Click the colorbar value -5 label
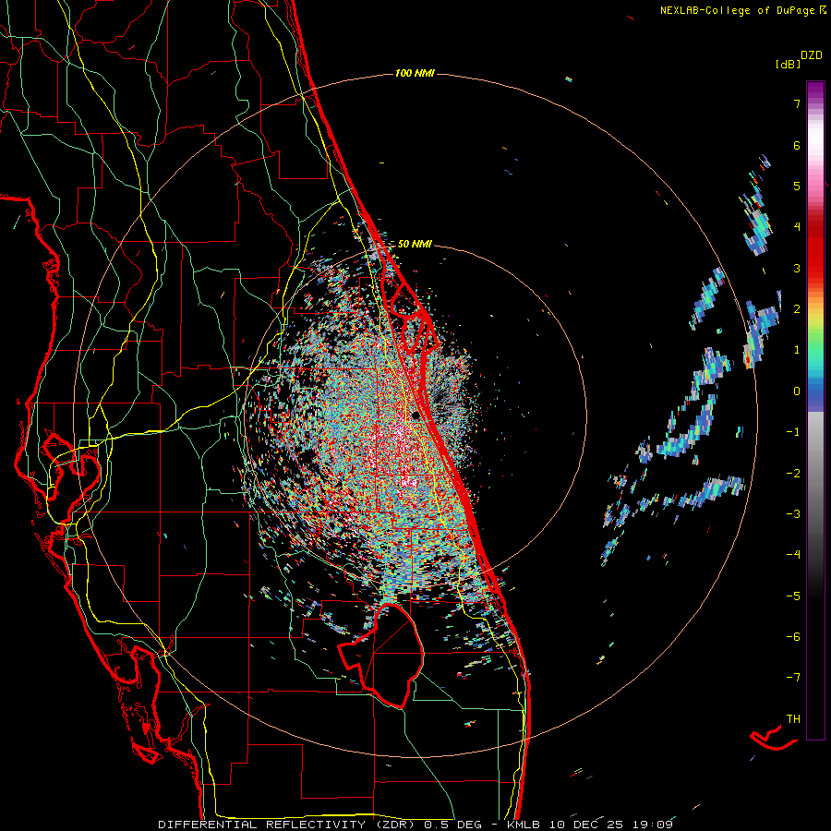The height and width of the screenshot is (831, 831). pyautogui.click(x=793, y=596)
